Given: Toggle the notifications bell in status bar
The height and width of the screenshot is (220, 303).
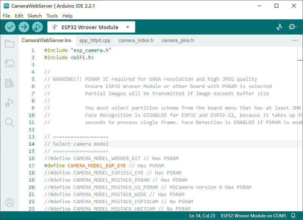Looking at the screenshot, I should point(293,215).
